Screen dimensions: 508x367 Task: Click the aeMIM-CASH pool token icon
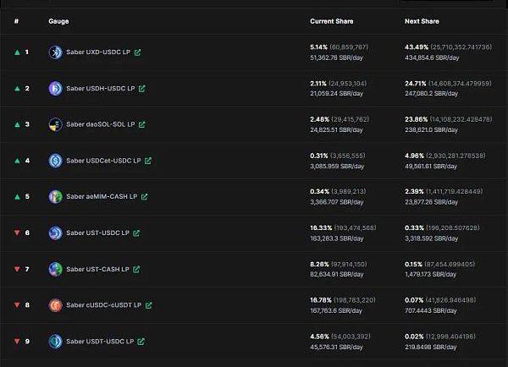point(55,196)
